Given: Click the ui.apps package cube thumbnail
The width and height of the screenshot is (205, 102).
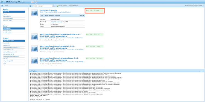Looking at the screenshot, I should [34, 60].
